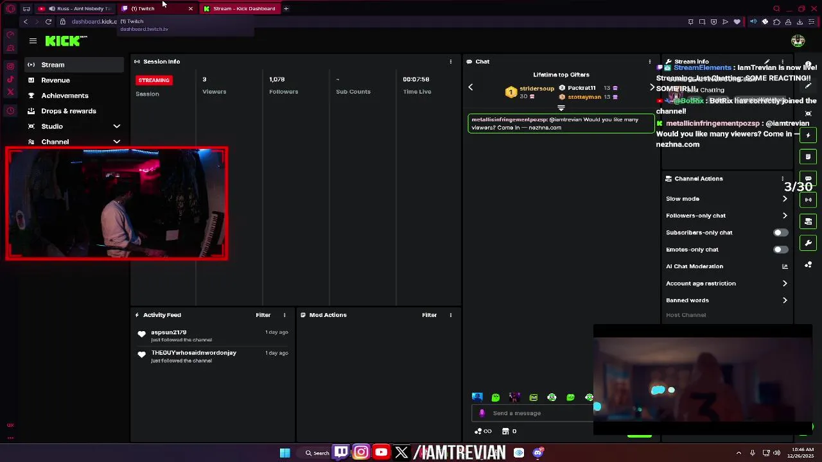Click the Kick logo
Viewport: 822px width, 462px height.
coord(66,41)
